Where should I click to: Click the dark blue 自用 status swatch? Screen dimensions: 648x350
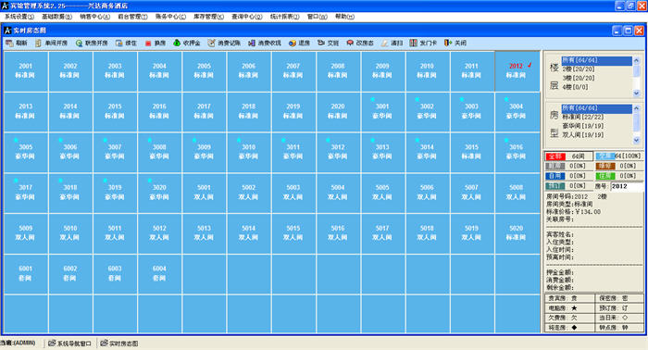[555, 176]
